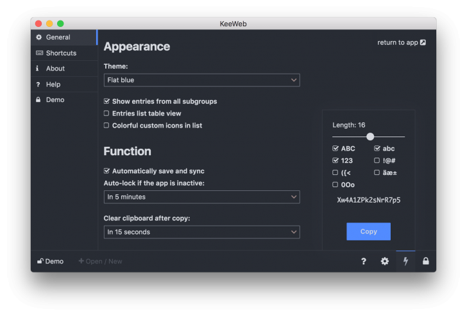
Task: Click Open / New in footer
Action: 100,262
